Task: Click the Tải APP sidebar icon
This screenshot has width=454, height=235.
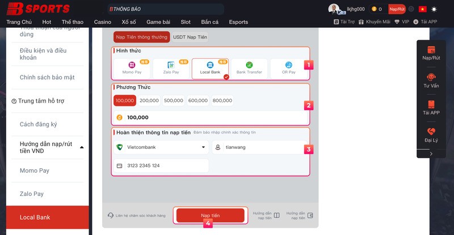Action: point(431,106)
